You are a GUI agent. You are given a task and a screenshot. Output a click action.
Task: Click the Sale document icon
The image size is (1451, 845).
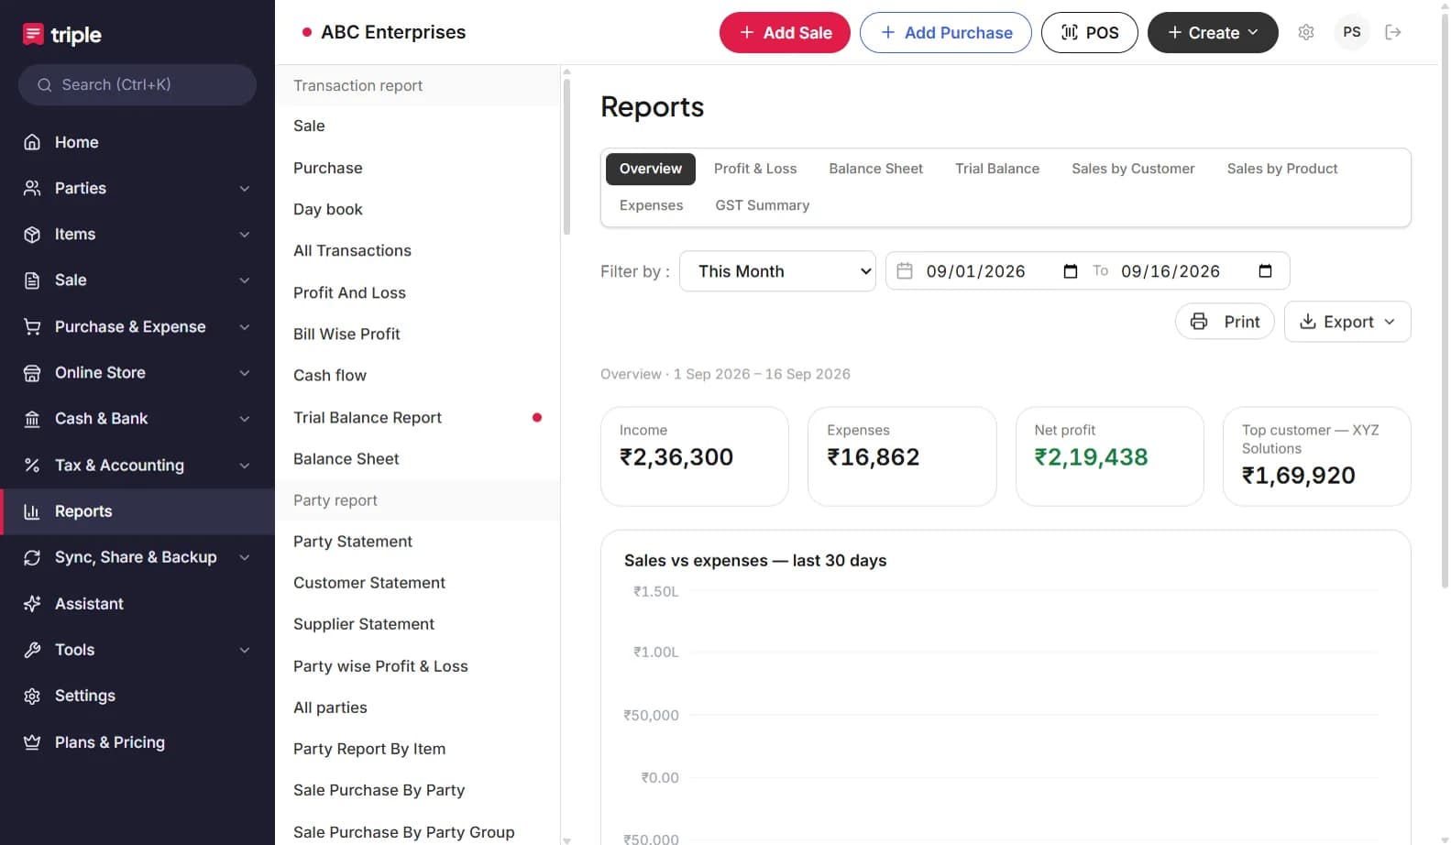[x=32, y=280]
